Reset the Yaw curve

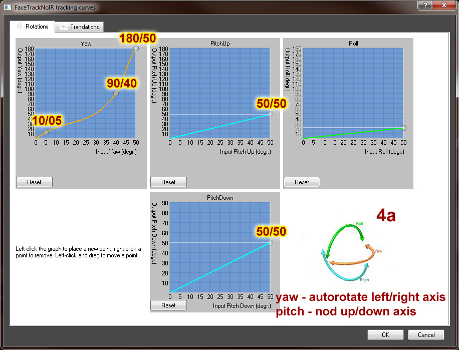34,182
